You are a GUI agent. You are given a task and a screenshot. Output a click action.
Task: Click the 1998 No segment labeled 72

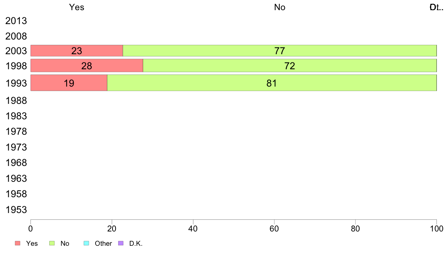click(x=289, y=66)
